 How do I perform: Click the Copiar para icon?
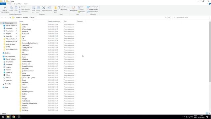(x=38, y=8)
